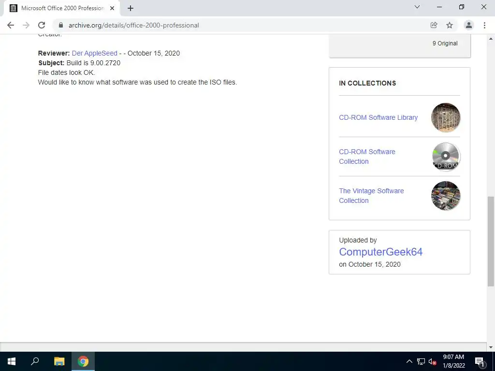Select the Microsoft Office 2000 Professional tab
The height and width of the screenshot is (371, 495).
click(x=61, y=8)
